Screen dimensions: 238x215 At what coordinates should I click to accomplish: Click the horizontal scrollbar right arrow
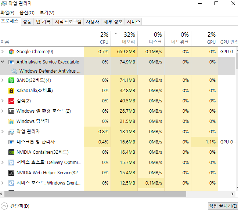(x=232, y=194)
